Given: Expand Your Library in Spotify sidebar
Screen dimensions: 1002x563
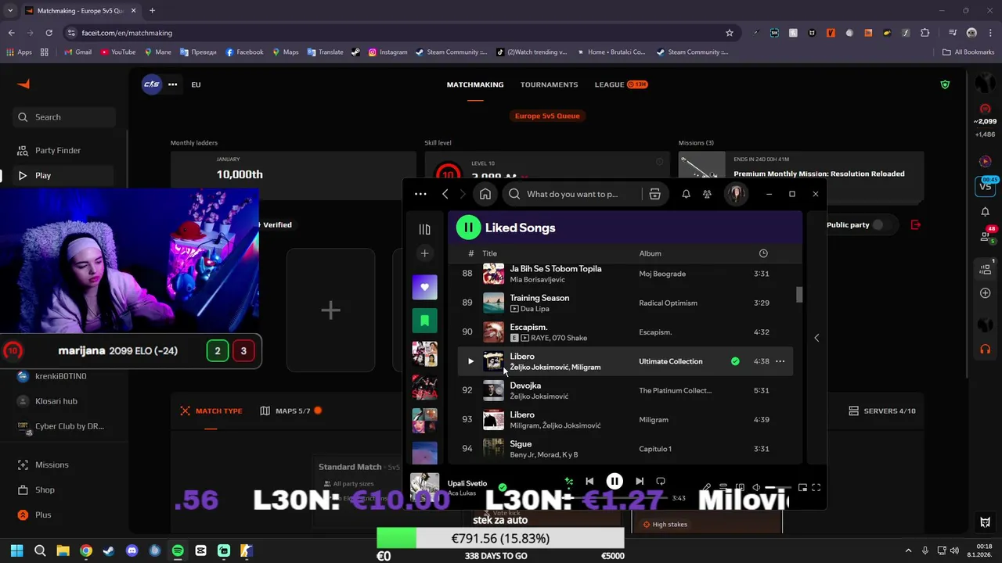Looking at the screenshot, I should [424, 229].
